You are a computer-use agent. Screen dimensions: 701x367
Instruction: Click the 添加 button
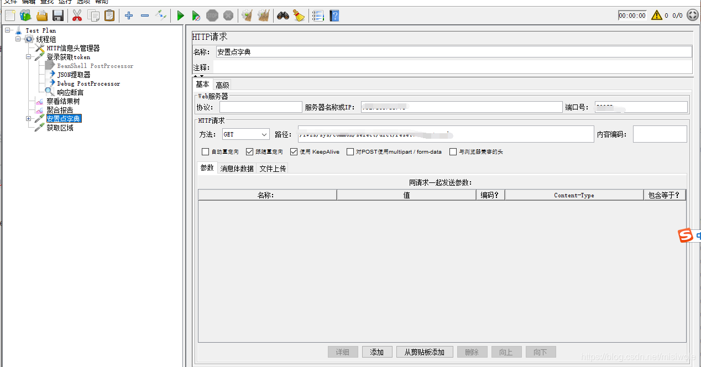coord(377,352)
